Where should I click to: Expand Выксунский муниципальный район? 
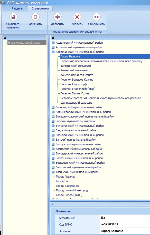pos(53,168)
